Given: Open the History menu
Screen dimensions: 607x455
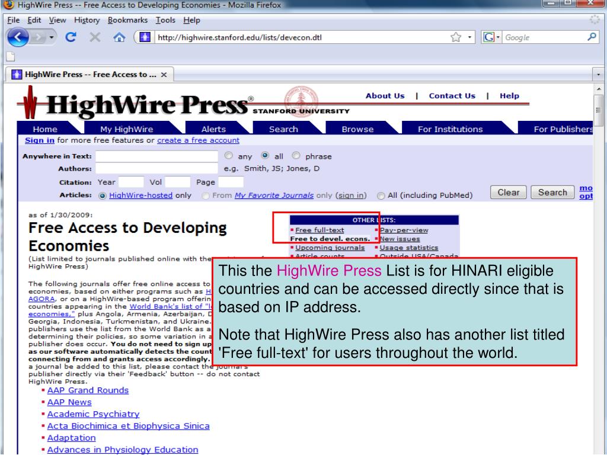Looking at the screenshot, I should (87, 20).
